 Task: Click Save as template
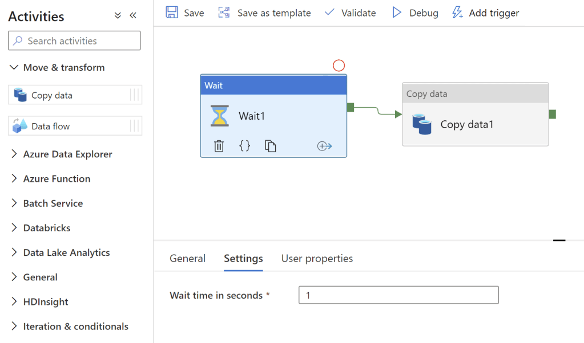coord(264,13)
